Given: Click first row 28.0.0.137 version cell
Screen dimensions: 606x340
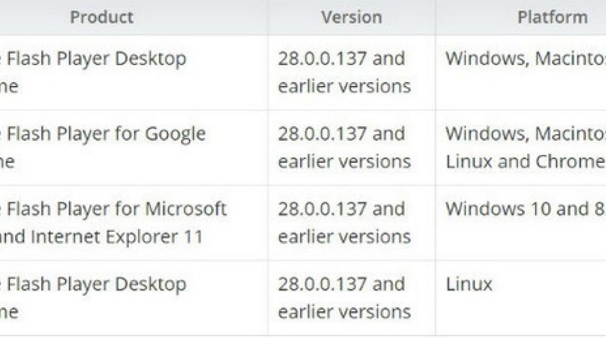Looking at the screenshot, I should pyautogui.click(x=352, y=72).
